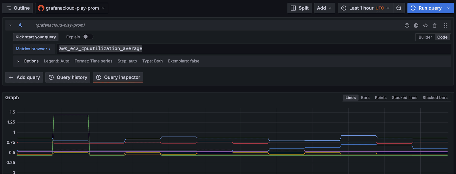Switch to Builder query mode

tap(425, 37)
